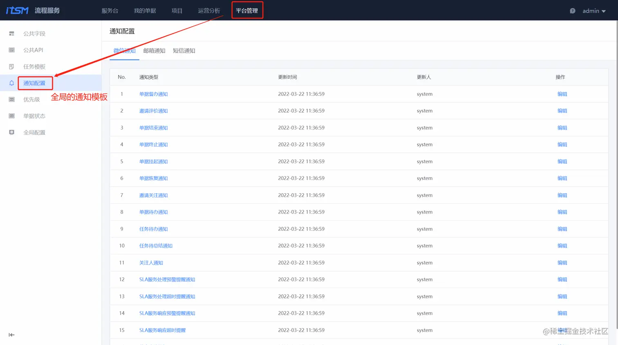Click the 优先级 sidebar icon
Screen dimensions: 618x345
(11, 99)
